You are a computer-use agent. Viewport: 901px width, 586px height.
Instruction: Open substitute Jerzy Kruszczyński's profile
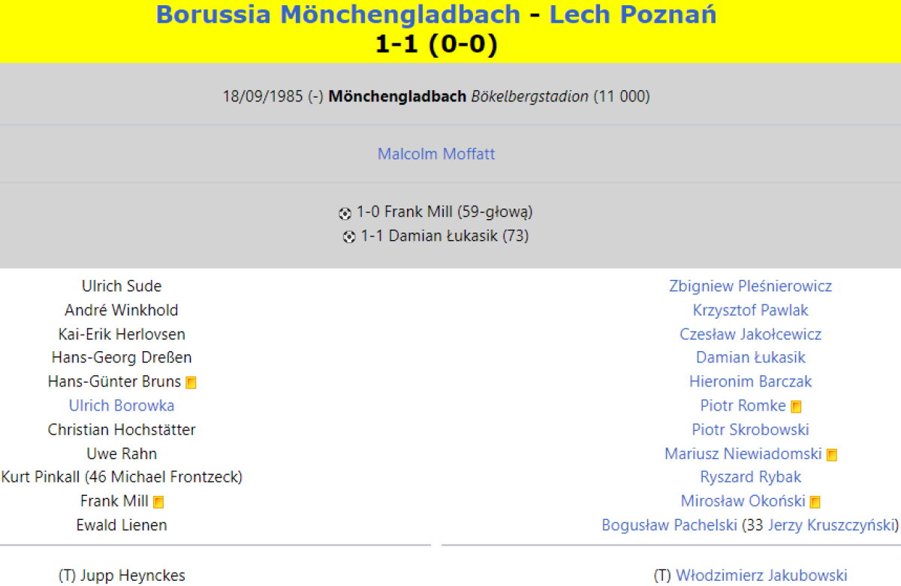pyautogui.click(x=831, y=525)
